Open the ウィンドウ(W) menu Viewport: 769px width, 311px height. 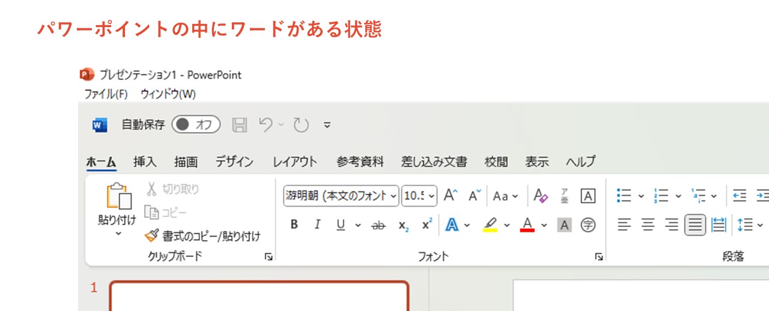(168, 94)
